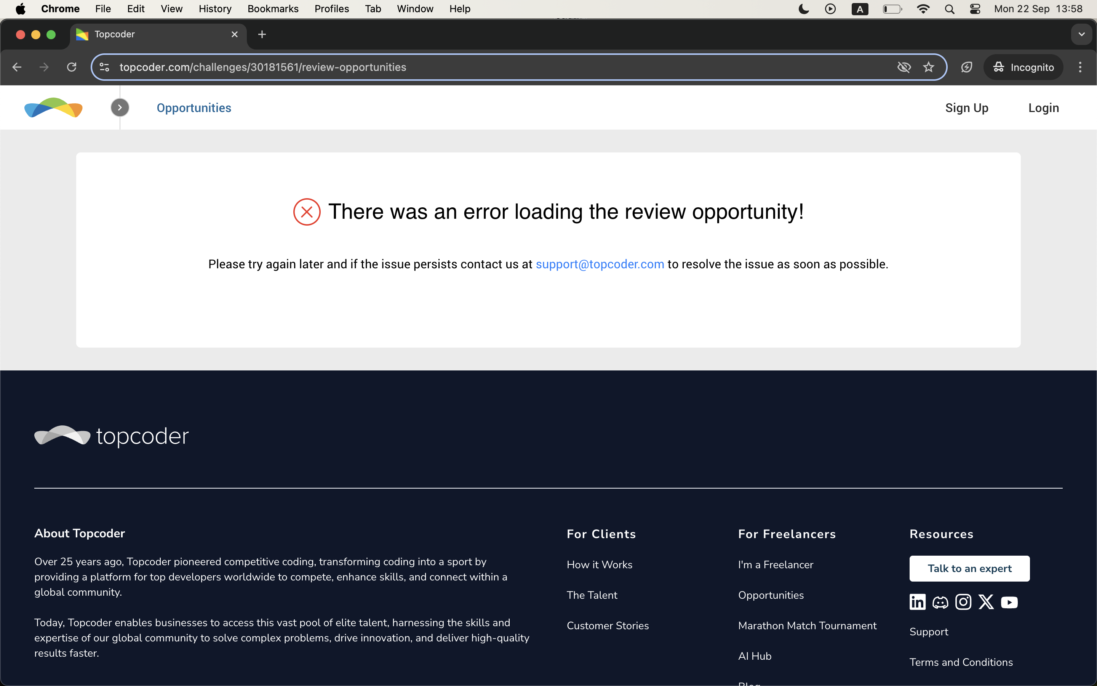Image resolution: width=1097 pixels, height=686 pixels.
Task: Expand the header navigation chevron
Action: (x=120, y=107)
